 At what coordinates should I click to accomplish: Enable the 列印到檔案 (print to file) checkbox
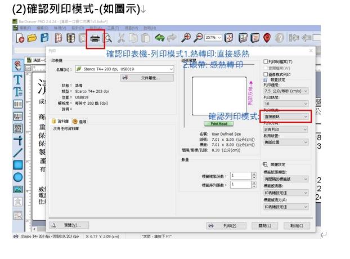[x=266, y=61]
